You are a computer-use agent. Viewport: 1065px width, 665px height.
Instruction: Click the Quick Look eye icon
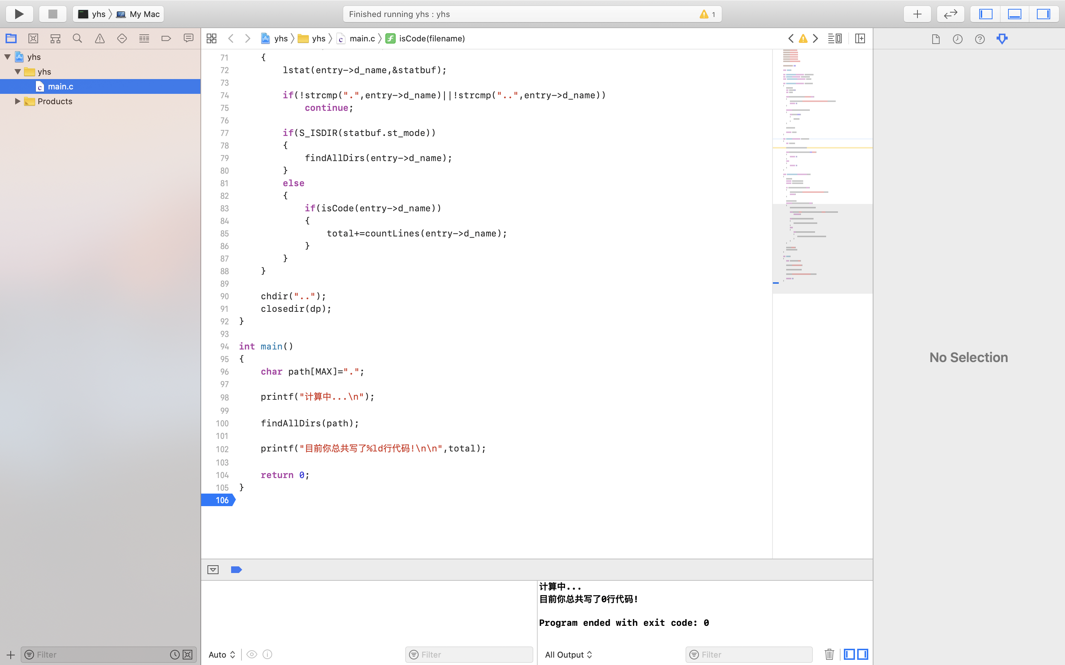(252, 654)
